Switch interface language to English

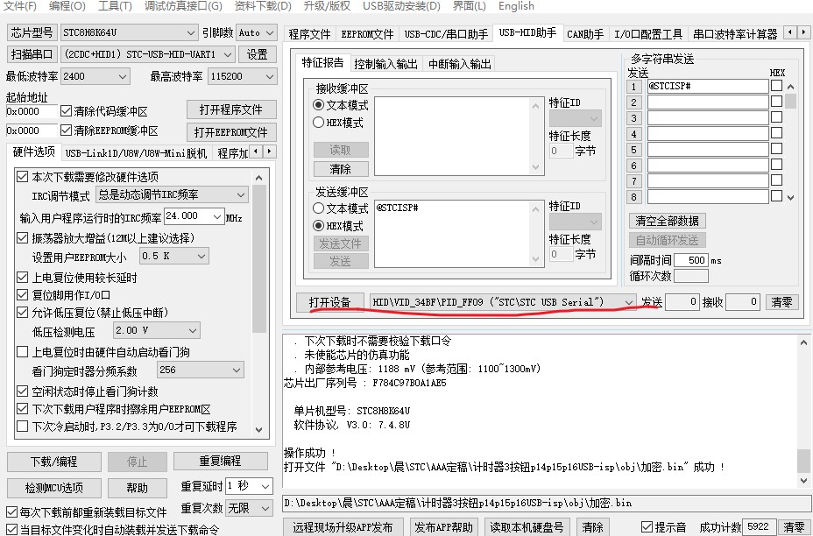click(516, 6)
